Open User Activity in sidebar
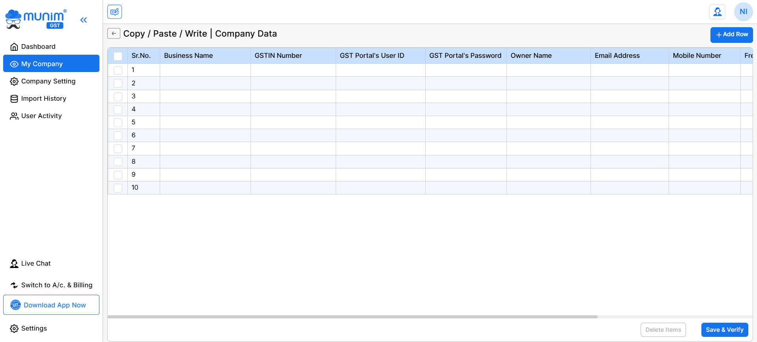The image size is (757, 342). tap(41, 116)
